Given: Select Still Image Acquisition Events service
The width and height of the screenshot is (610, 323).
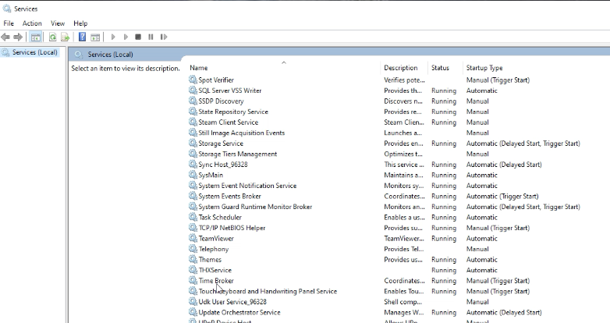Looking at the screenshot, I should click(242, 133).
